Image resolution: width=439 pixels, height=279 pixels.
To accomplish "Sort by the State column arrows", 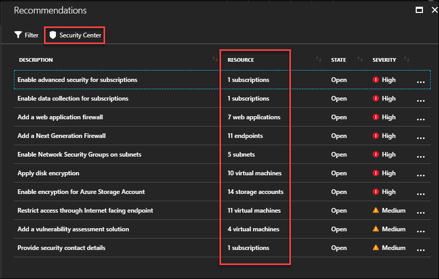I will 360,59.
